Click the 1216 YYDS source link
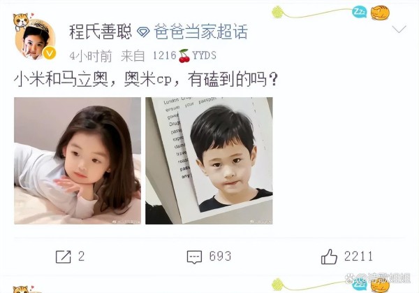 184,56
